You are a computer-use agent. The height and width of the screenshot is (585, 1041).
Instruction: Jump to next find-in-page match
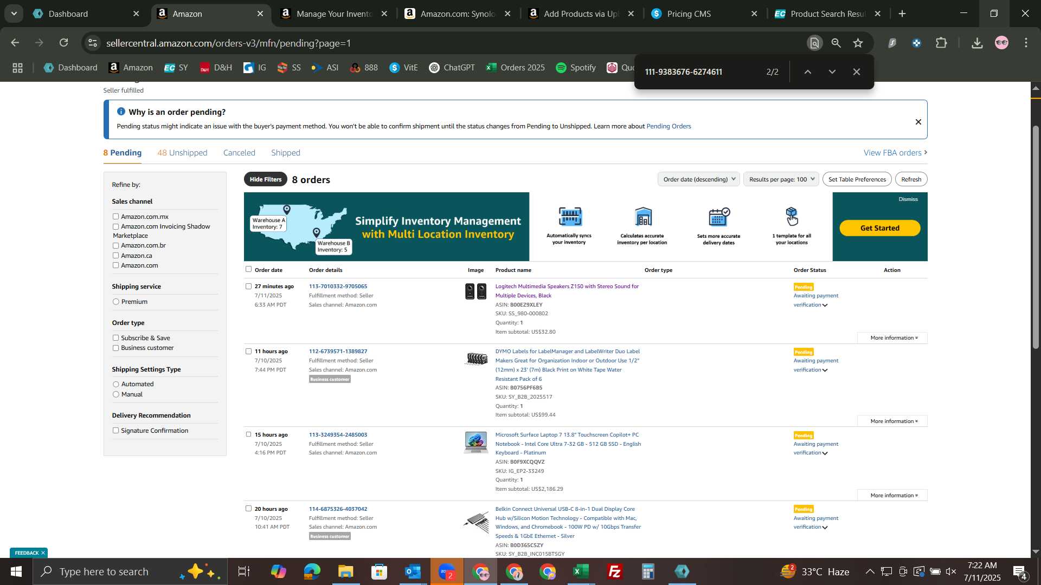[832, 71]
